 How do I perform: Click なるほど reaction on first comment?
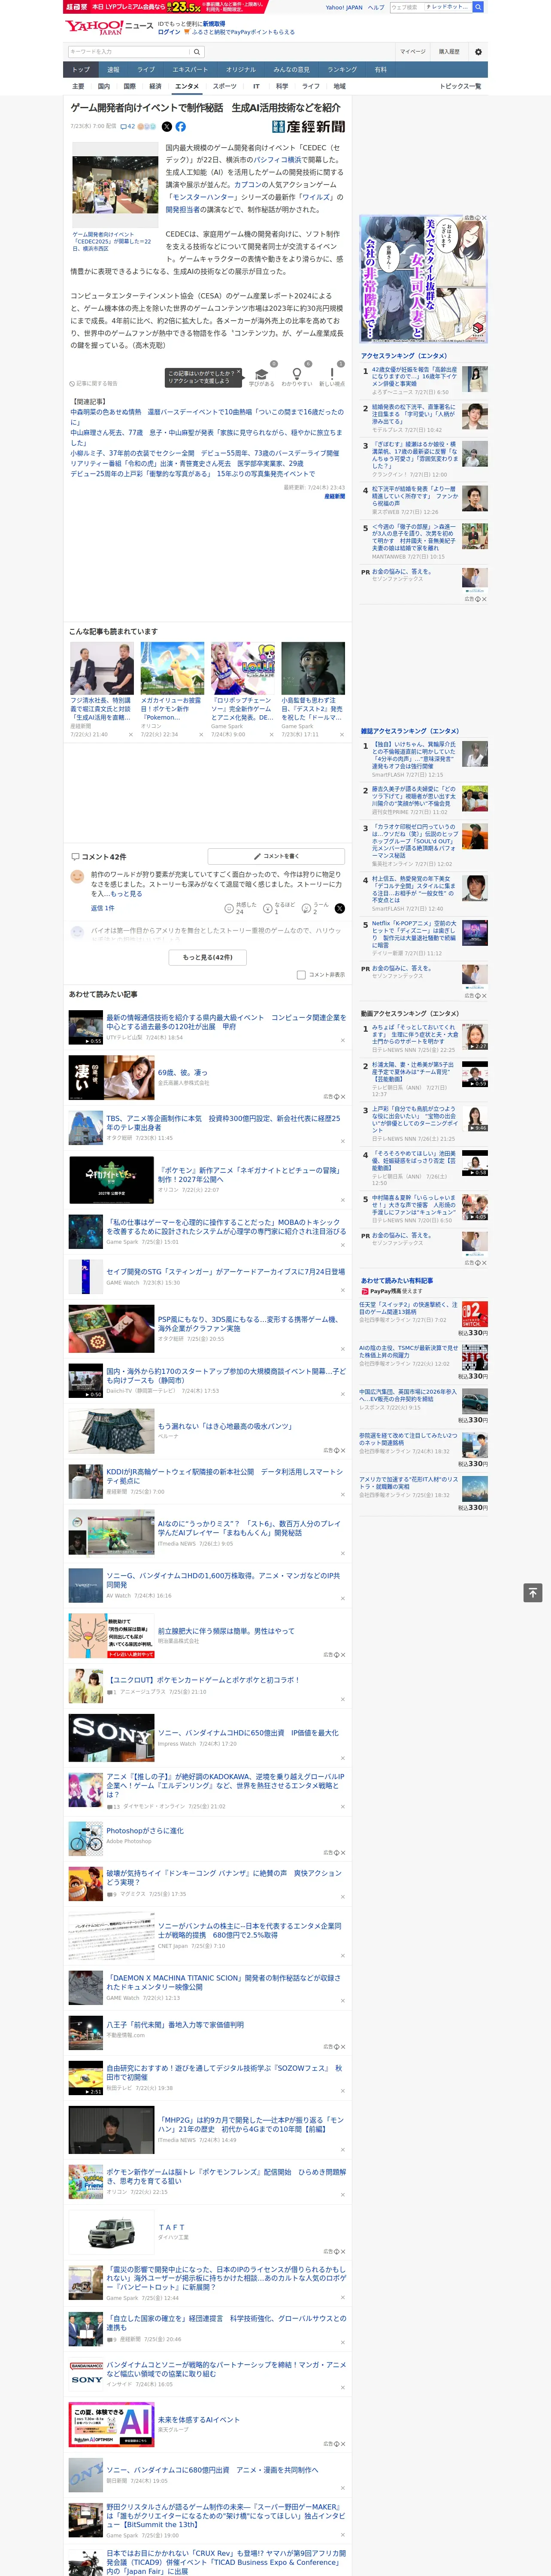click(278, 908)
